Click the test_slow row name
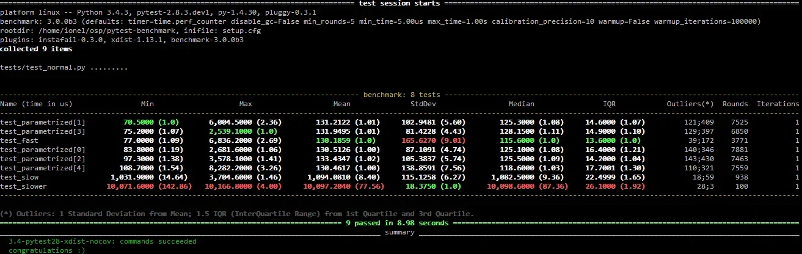Screen dimensions: 802x254 pos(20,177)
